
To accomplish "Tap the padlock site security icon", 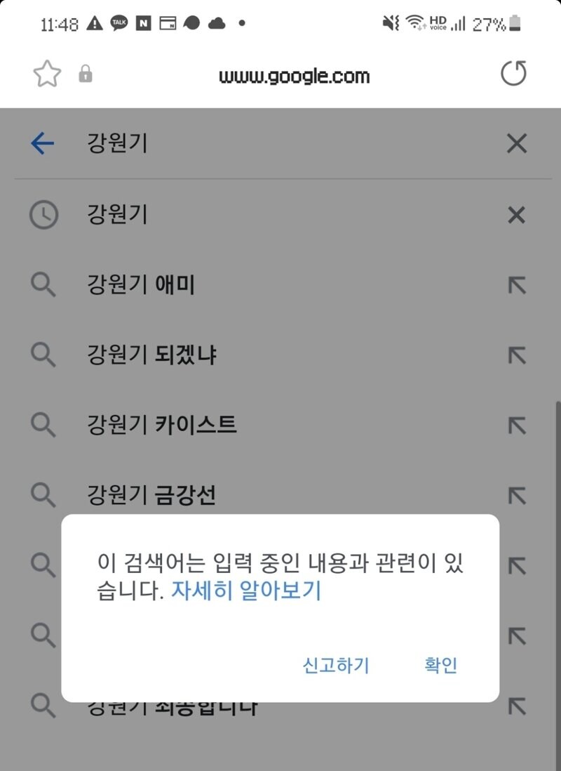I will click(86, 74).
